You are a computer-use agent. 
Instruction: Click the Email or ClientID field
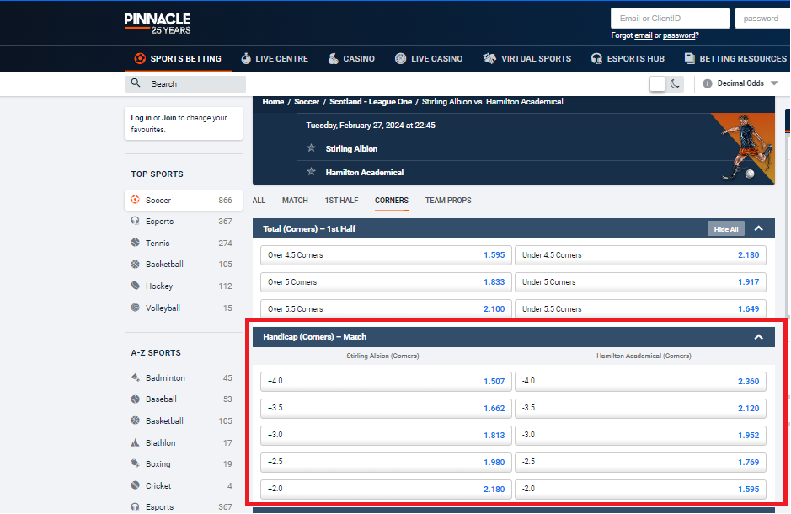pos(670,19)
